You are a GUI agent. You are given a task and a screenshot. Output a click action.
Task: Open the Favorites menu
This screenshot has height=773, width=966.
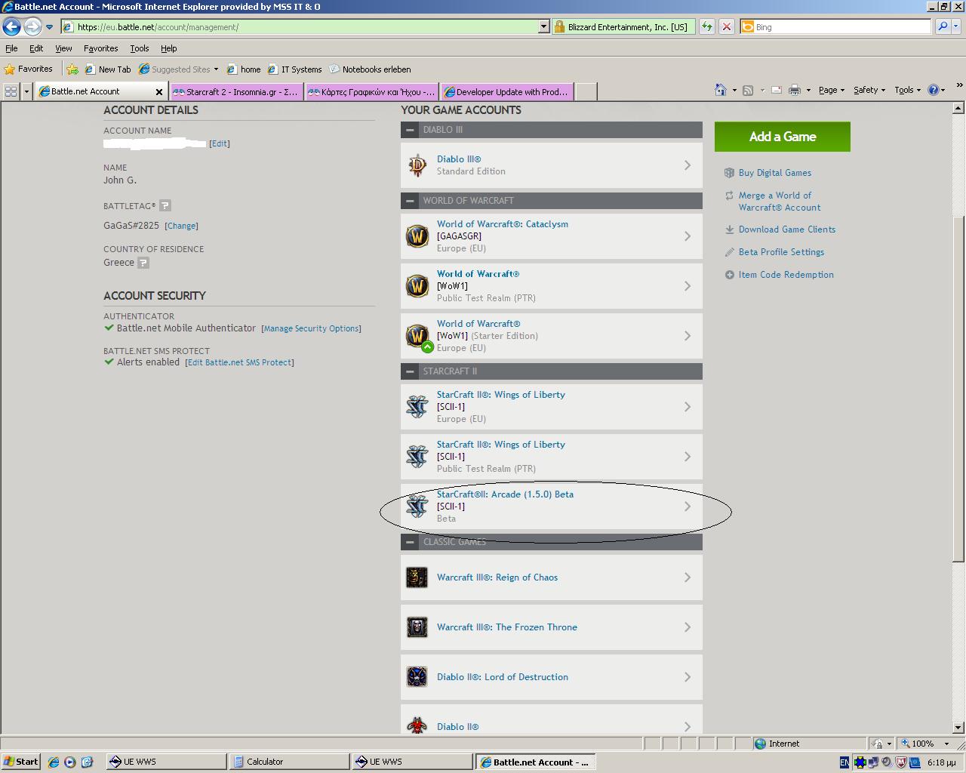pos(100,48)
